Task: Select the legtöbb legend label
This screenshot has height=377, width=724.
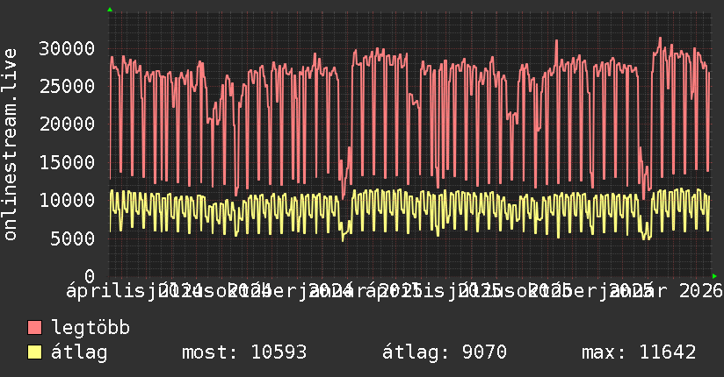Action: 91,328
